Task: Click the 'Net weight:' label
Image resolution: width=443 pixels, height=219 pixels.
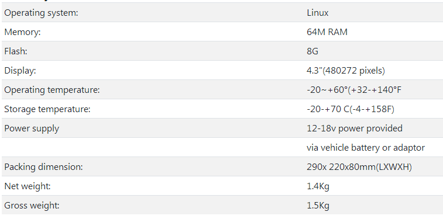Action: pos(28,186)
